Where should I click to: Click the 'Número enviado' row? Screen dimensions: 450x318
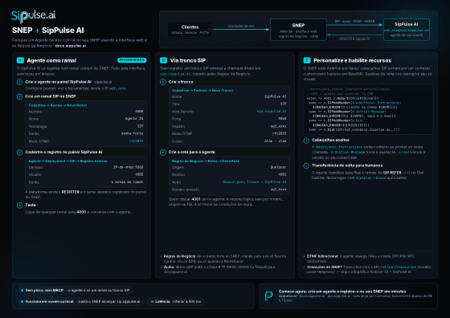(229, 190)
